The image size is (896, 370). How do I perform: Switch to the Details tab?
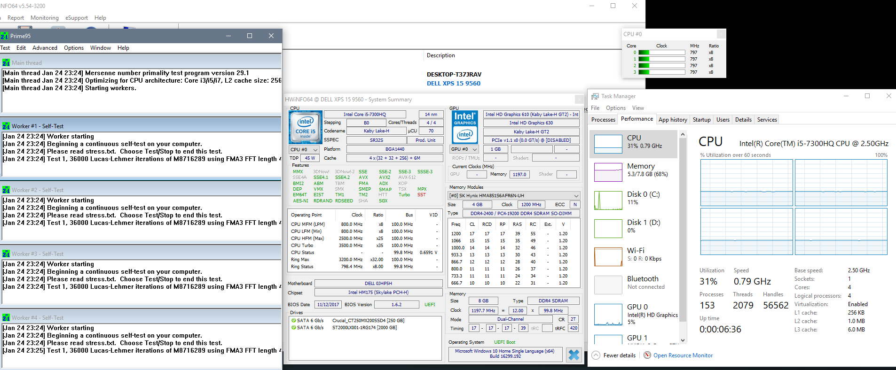743,120
